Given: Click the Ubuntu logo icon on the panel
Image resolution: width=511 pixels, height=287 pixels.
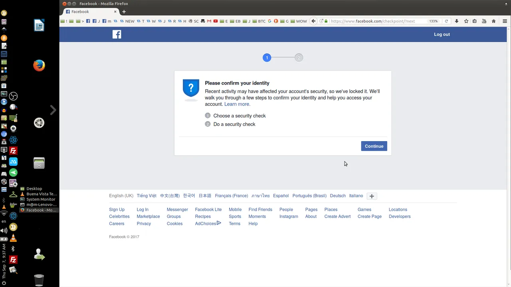Looking at the screenshot, I should (x=39, y=123).
